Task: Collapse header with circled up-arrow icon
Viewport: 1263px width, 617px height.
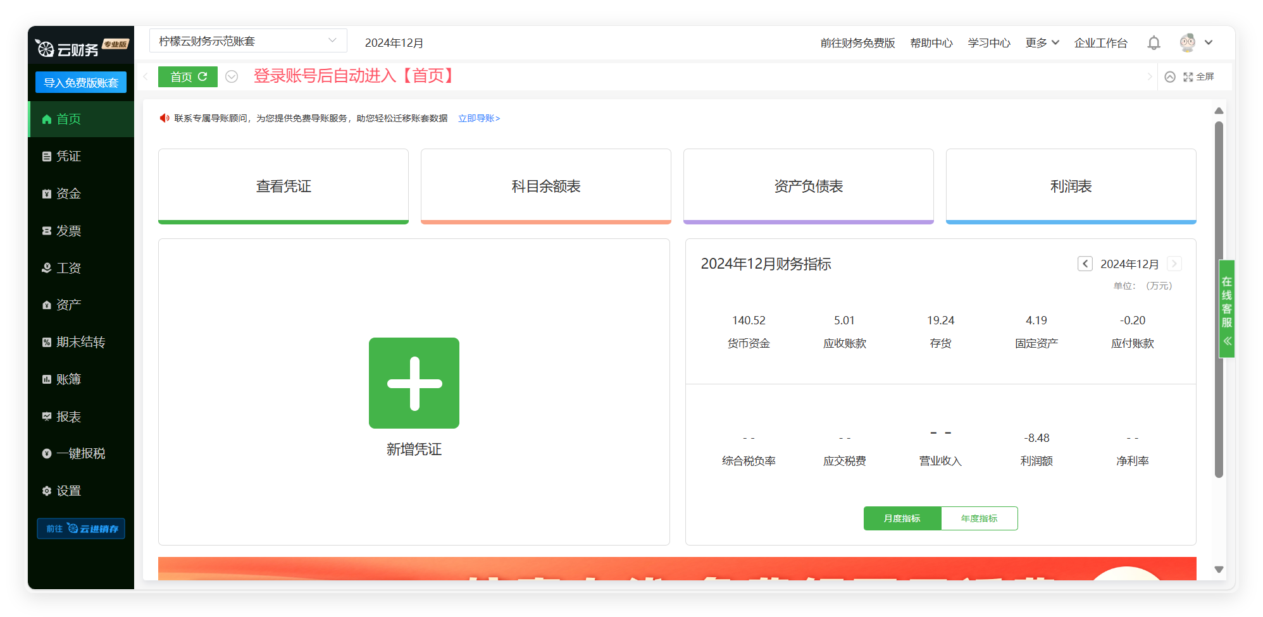Action: (x=1170, y=76)
